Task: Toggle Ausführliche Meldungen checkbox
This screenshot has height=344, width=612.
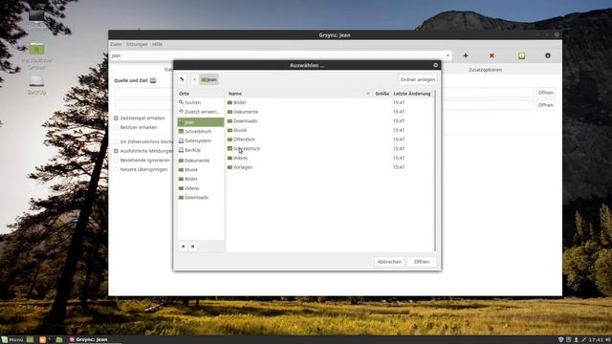Action: click(x=116, y=151)
